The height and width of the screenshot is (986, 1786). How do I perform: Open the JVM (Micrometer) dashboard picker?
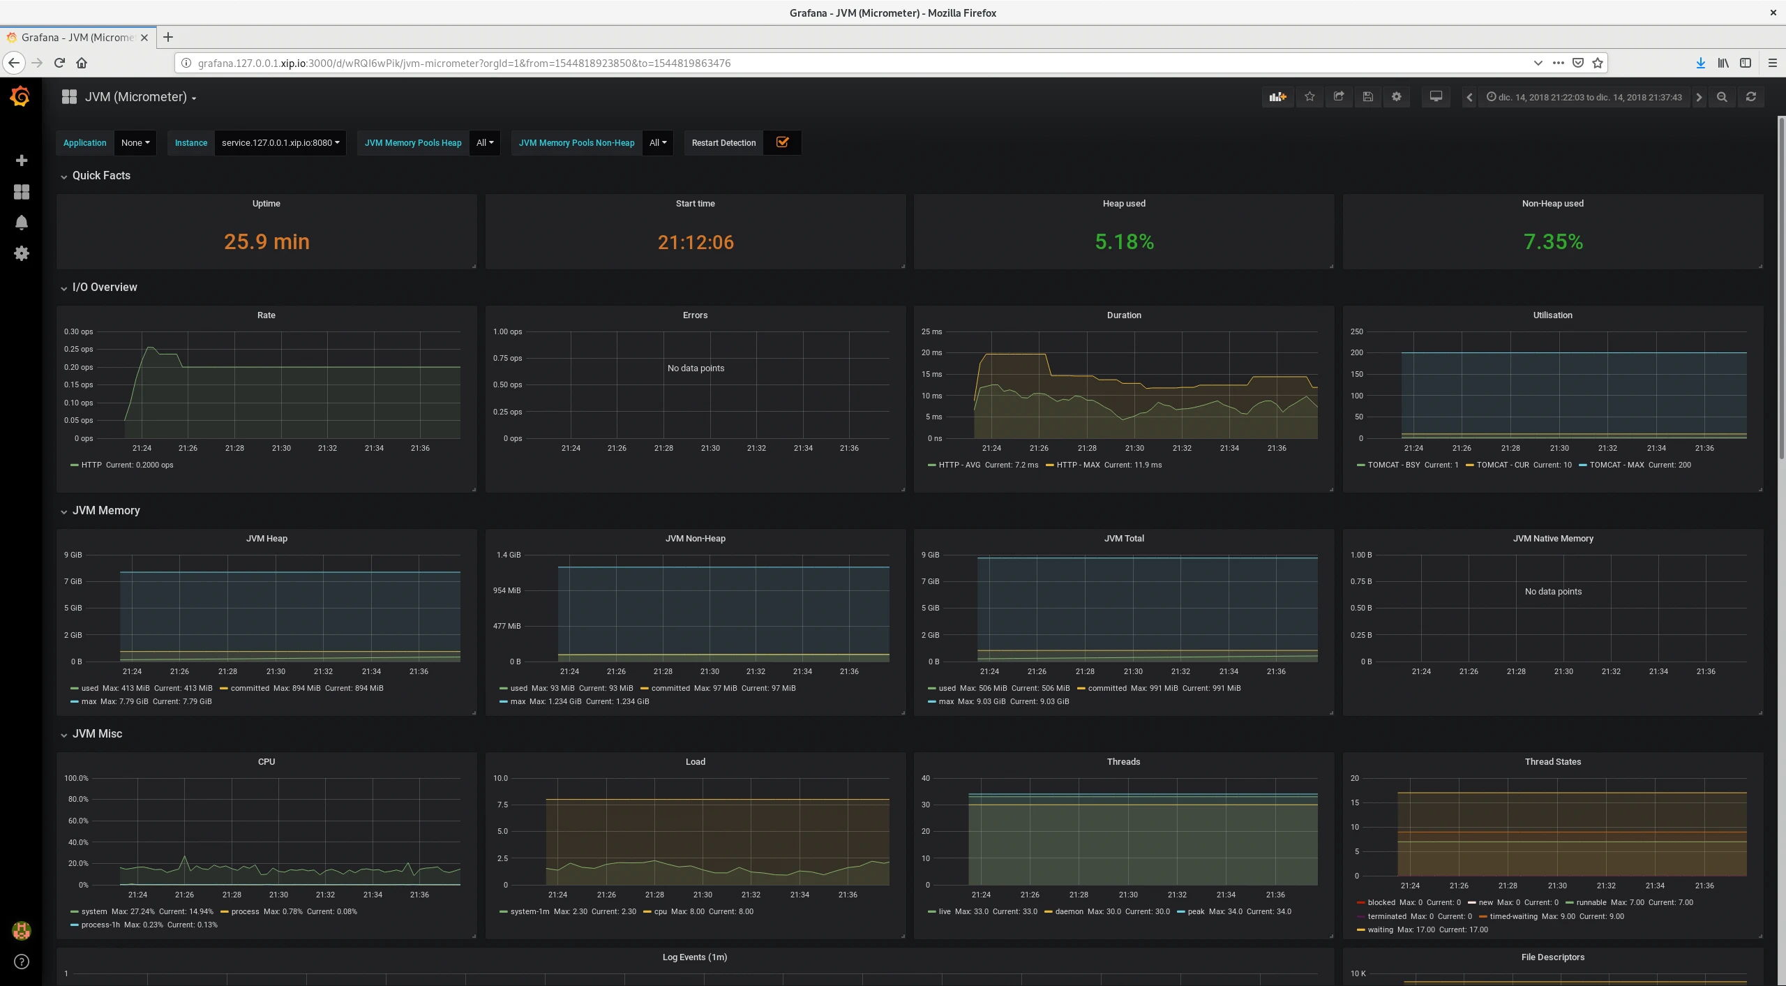pyautogui.click(x=140, y=97)
